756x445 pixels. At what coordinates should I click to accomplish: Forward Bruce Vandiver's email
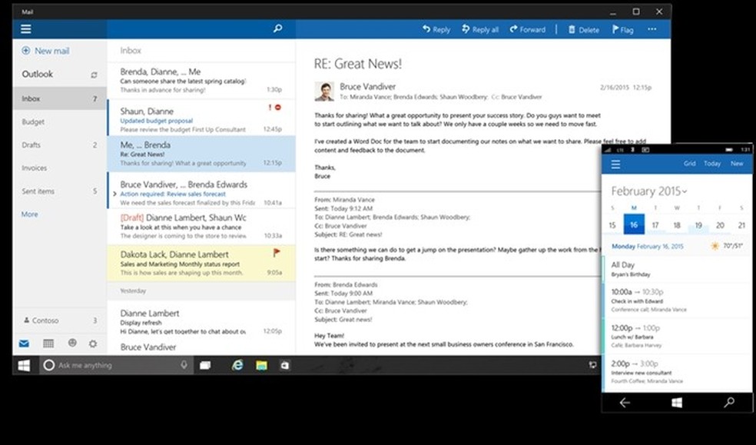pyautogui.click(x=528, y=29)
